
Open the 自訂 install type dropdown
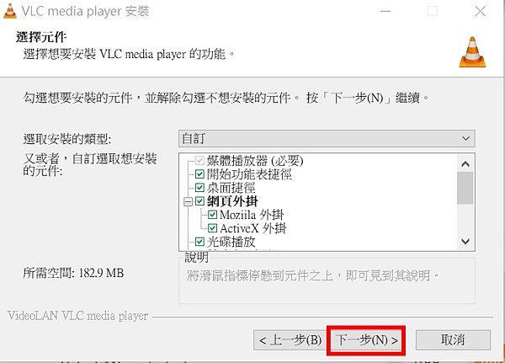(327, 139)
